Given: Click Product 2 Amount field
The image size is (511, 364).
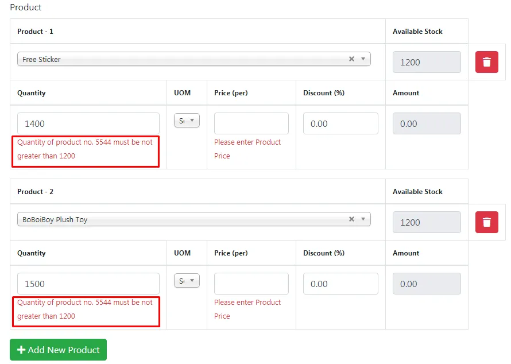Looking at the screenshot, I should 427,284.
